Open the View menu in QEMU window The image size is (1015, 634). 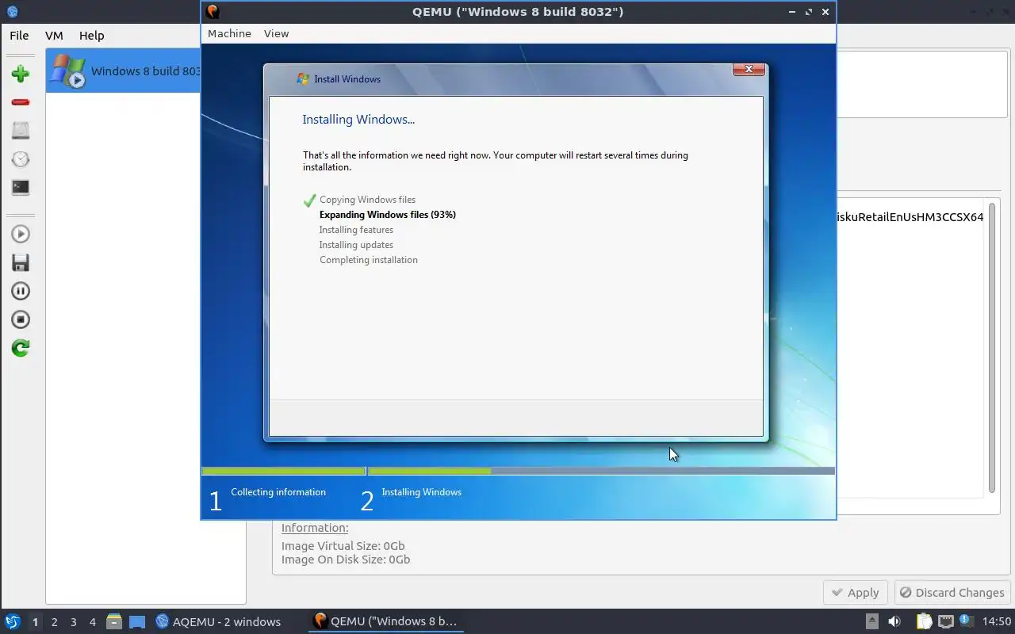pos(276,33)
